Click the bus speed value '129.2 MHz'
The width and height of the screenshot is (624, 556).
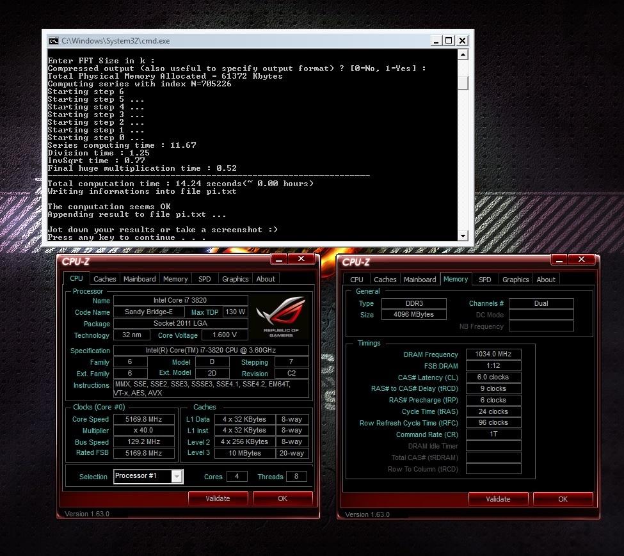[x=143, y=442]
